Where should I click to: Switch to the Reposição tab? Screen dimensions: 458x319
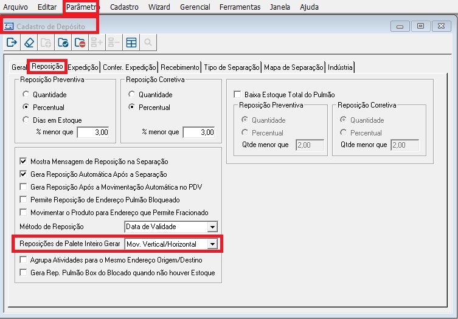(x=47, y=67)
